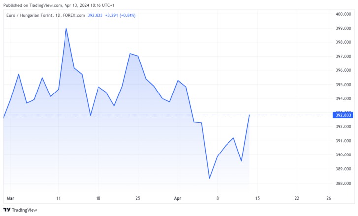Click the highest peak of the chart line
358x216 pixels.
coord(66,28)
